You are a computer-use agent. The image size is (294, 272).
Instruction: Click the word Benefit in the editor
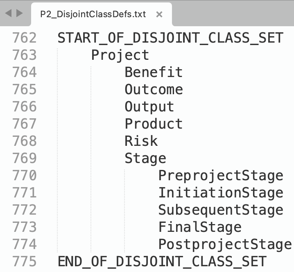pos(154,72)
